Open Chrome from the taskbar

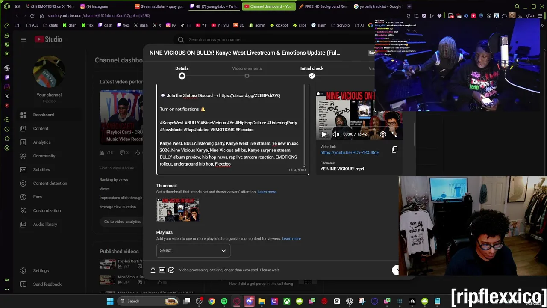[212, 301]
